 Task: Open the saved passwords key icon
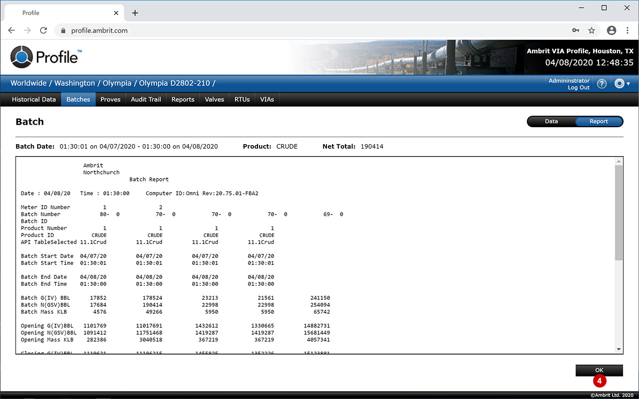point(576,30)
